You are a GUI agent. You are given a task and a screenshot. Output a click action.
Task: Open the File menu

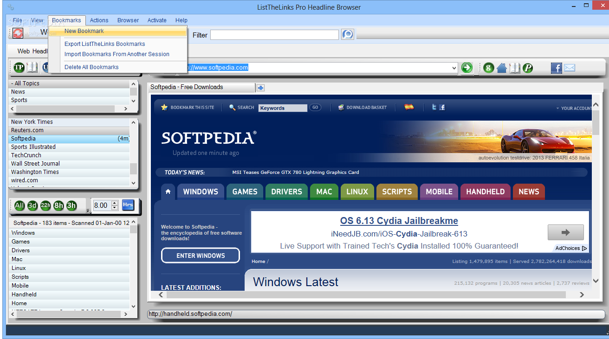18,20
